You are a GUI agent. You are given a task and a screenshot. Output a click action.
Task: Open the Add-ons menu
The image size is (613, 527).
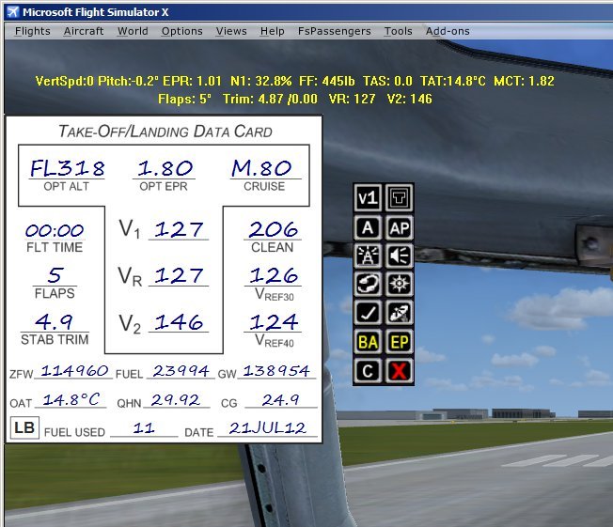point(448,31)
